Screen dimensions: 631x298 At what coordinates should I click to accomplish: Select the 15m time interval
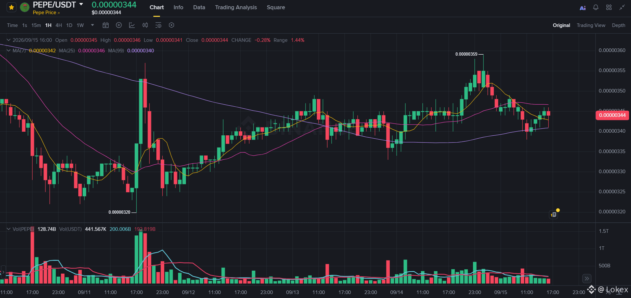click(x=36, y=25)
